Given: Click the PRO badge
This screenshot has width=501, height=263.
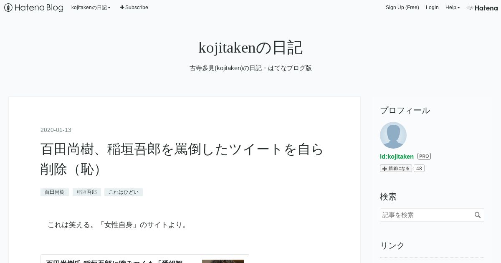Looking at the screenshot, I should (424, 156).
